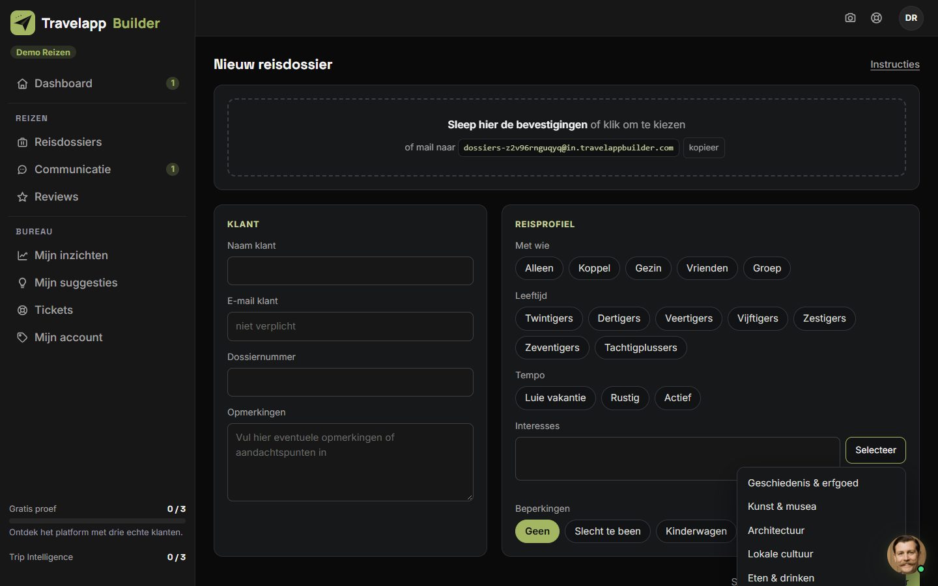The height and width of the screenshot is (586, 938).
Task: Choose the Twintigers age chip
Action: pyautogui.click(x=549, y=318)
